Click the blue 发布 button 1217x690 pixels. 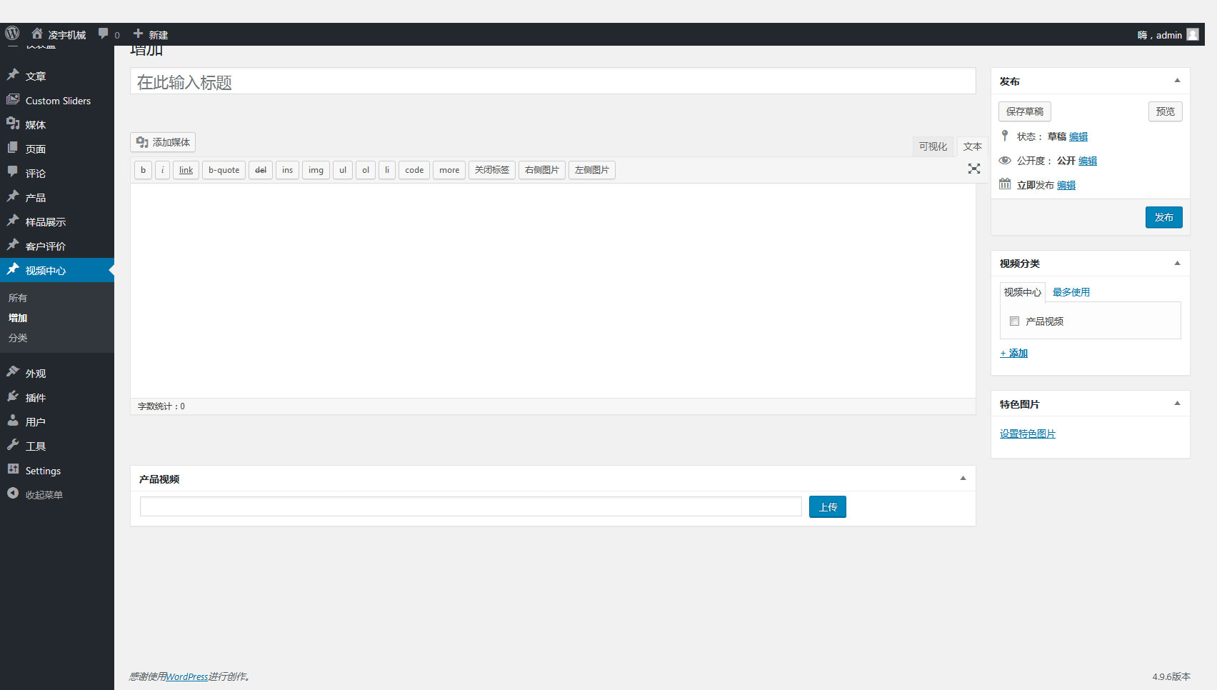(1164, 217)
